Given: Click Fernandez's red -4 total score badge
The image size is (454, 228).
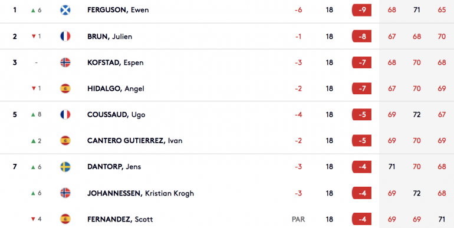Looking at the screenshot, I should [361, 219].
